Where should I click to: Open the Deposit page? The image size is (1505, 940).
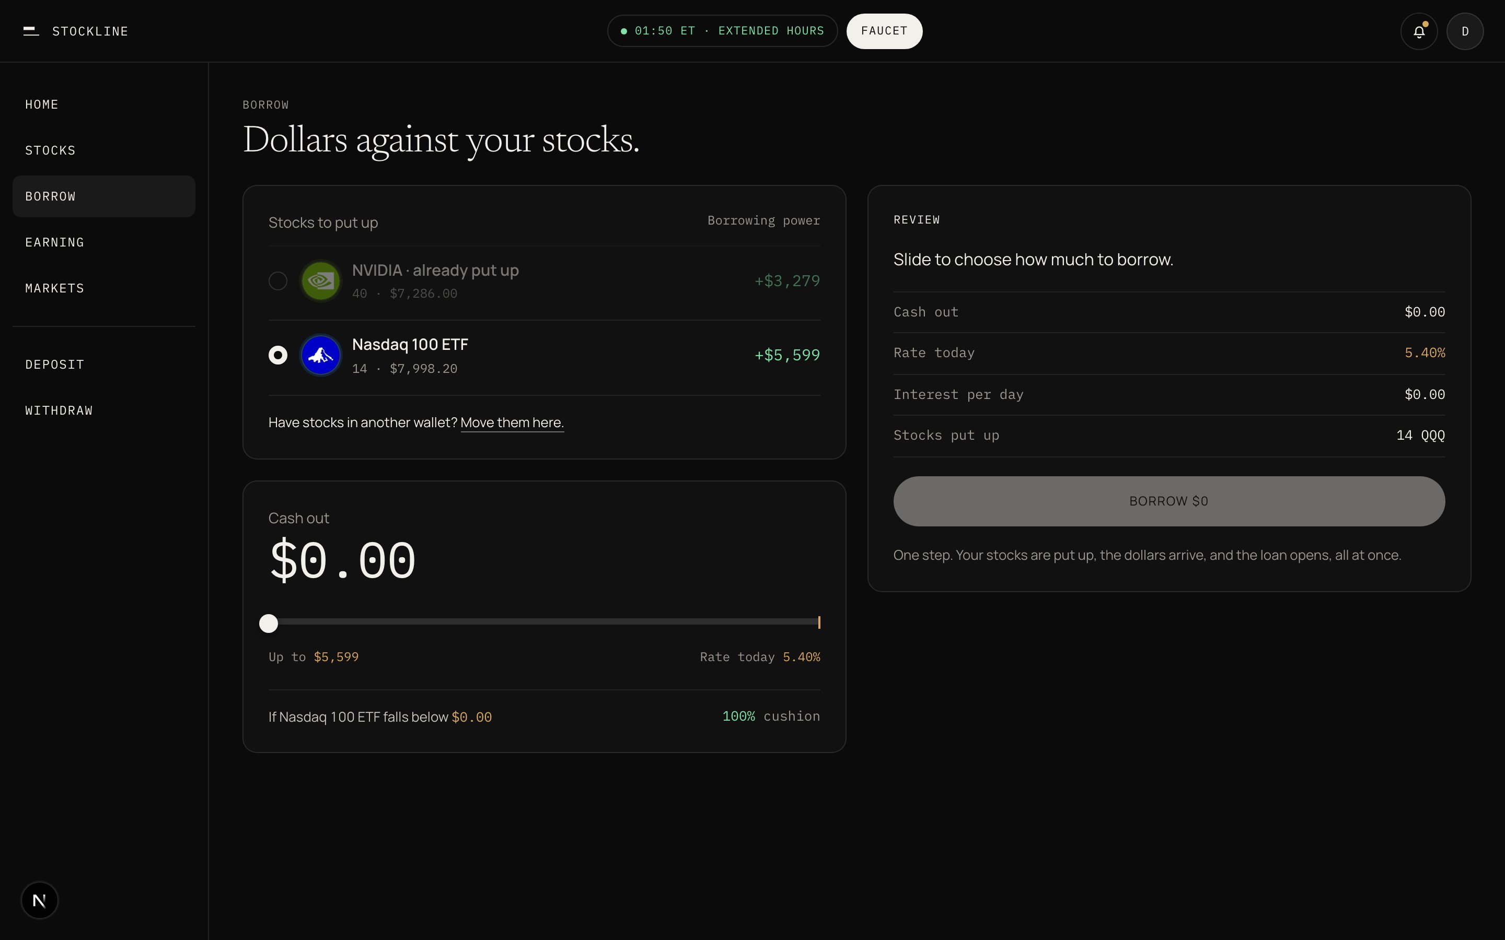click(104, 365)
